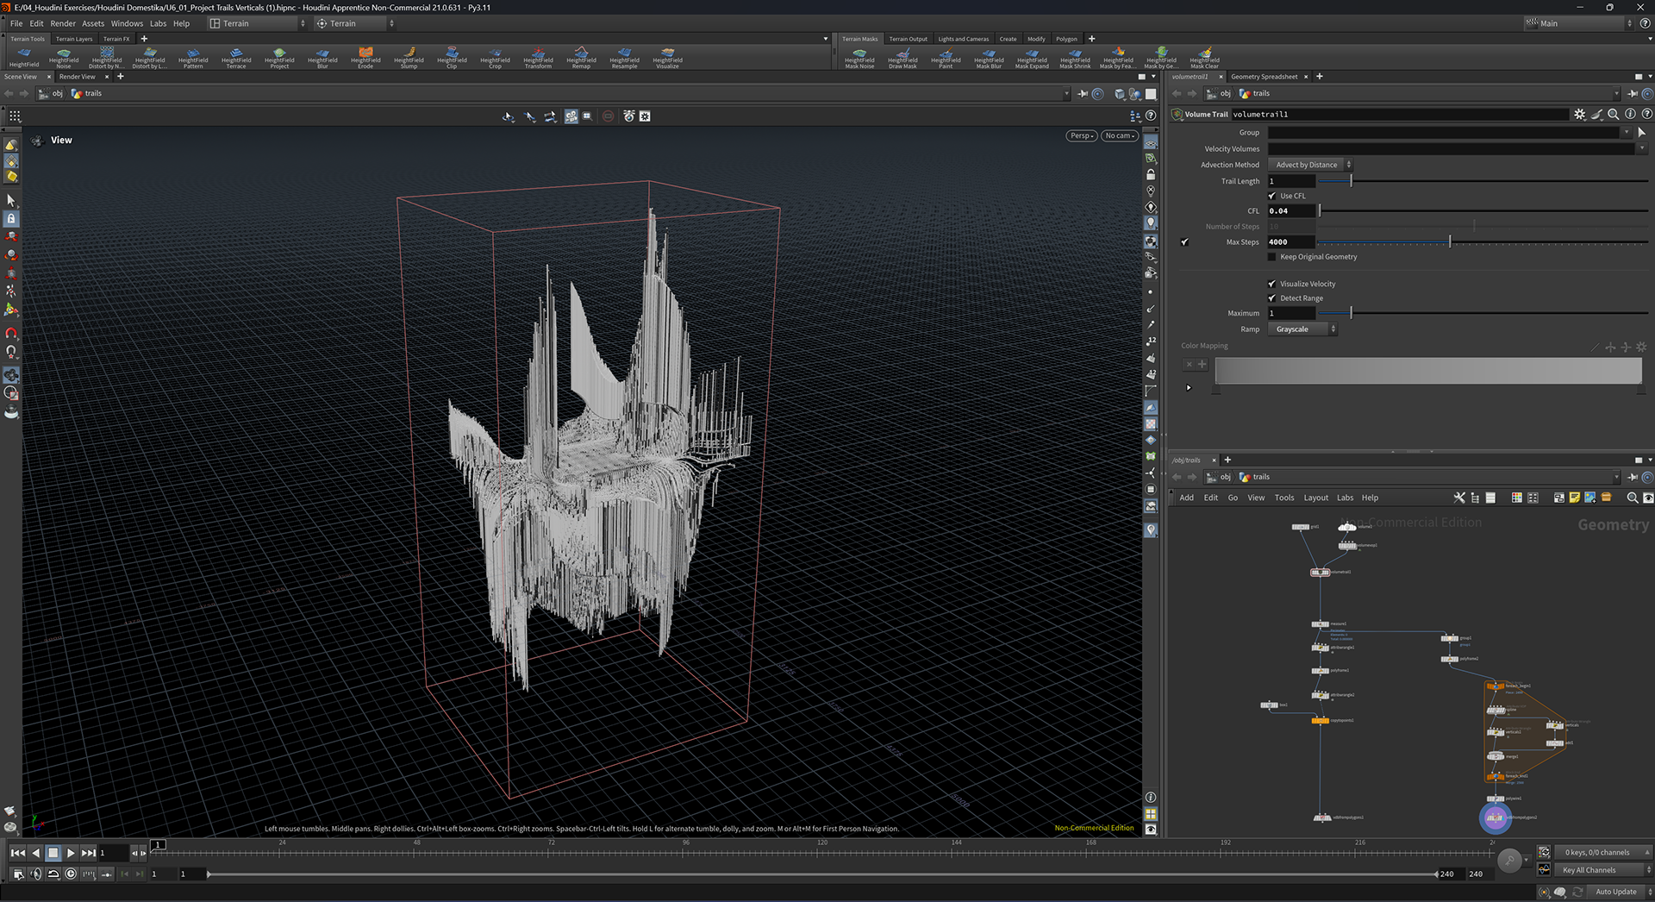The width and height of the screenshot is (1655, 902).
Task: Select the HeightField Blur shelf tool
Action: tap(322, 58)
